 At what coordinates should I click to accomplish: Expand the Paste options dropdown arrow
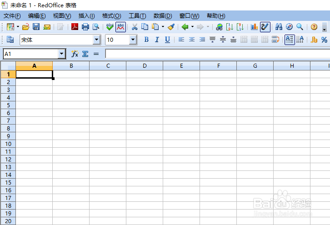[x=163, y=27]
